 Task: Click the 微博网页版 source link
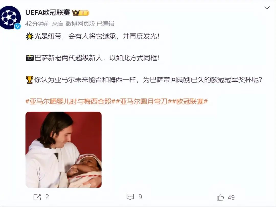coord(80,24)
